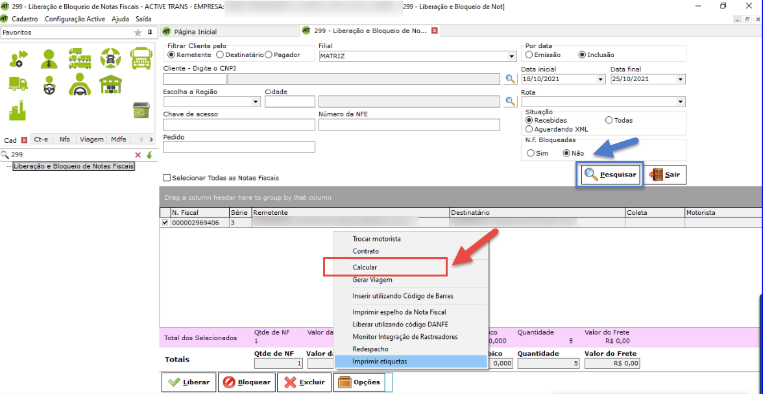Click into the Chave de acesso field
The image size is (763, 394).
[239, 125]
